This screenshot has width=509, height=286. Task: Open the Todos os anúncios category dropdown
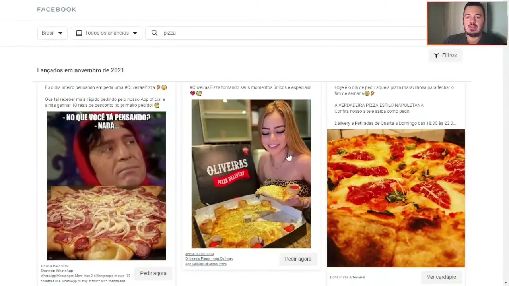[x=107, y=33]
